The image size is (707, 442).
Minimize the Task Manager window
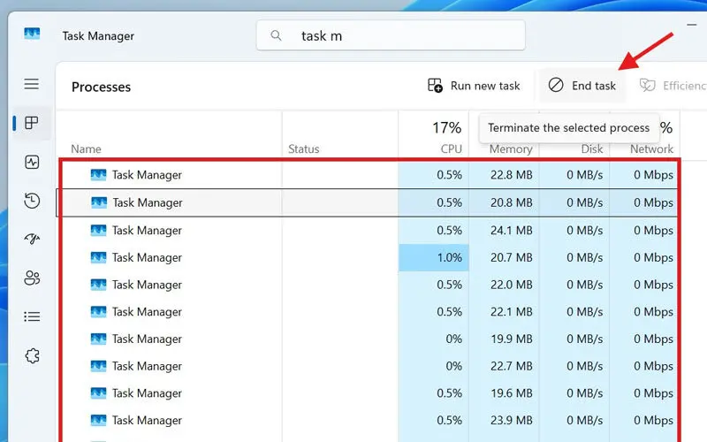[692, 25]
